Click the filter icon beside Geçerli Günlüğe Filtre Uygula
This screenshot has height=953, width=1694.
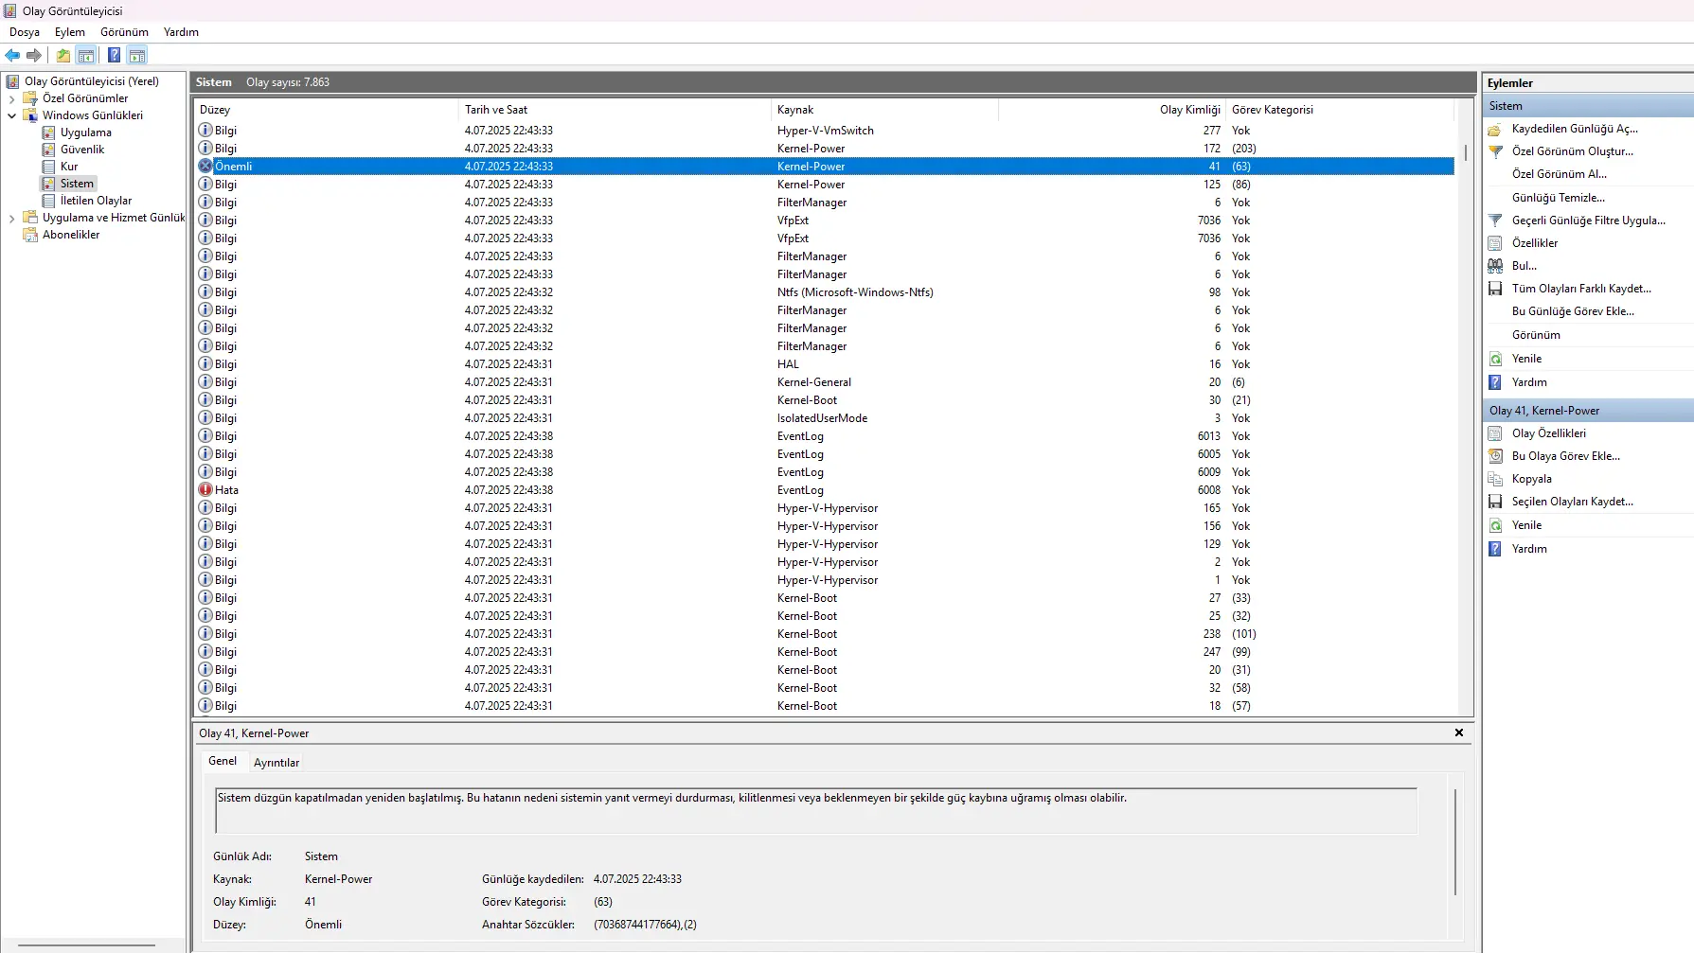1495,221
